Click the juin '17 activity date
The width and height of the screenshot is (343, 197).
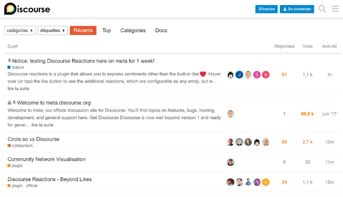click(330, 114)
